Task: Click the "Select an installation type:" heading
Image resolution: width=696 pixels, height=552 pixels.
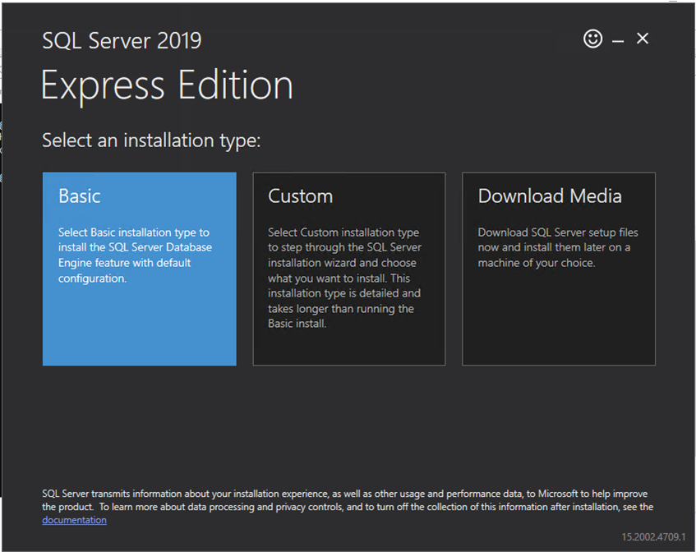Action: [151, 140]
